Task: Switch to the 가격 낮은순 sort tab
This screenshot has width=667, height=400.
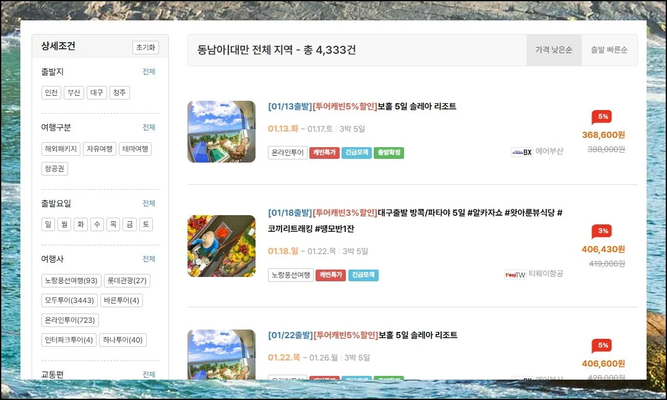Action: (554, 50)
